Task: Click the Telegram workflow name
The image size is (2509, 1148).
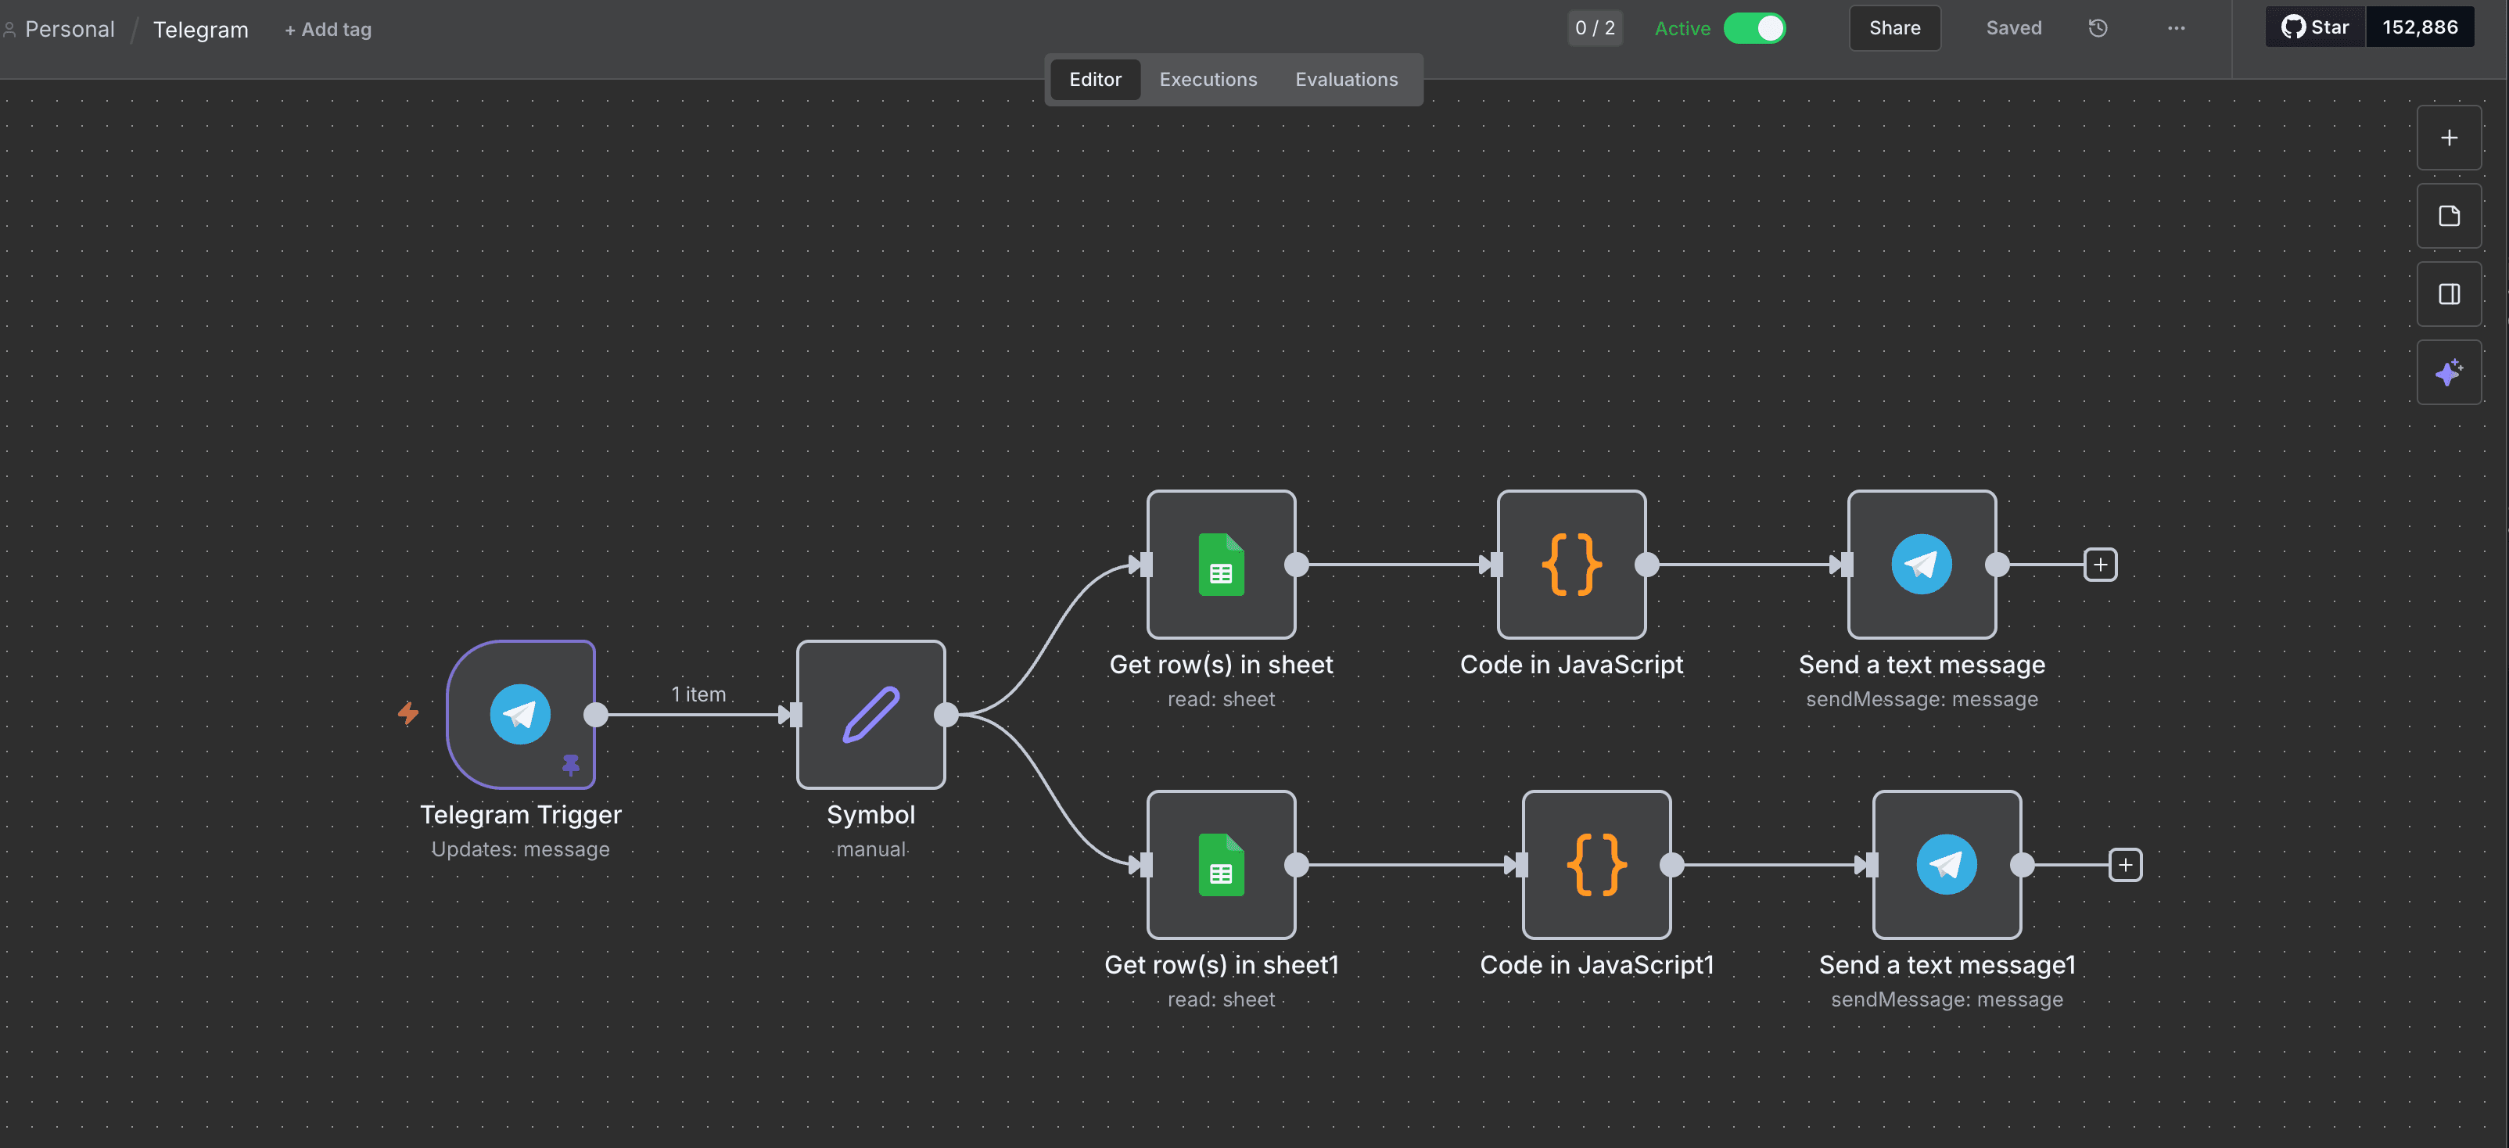Action: (201, 30)
